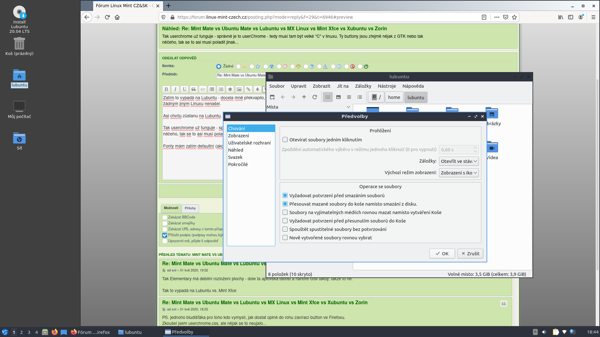Open a new tab in file manager
The image size is (600, 337).
(272, 97)
